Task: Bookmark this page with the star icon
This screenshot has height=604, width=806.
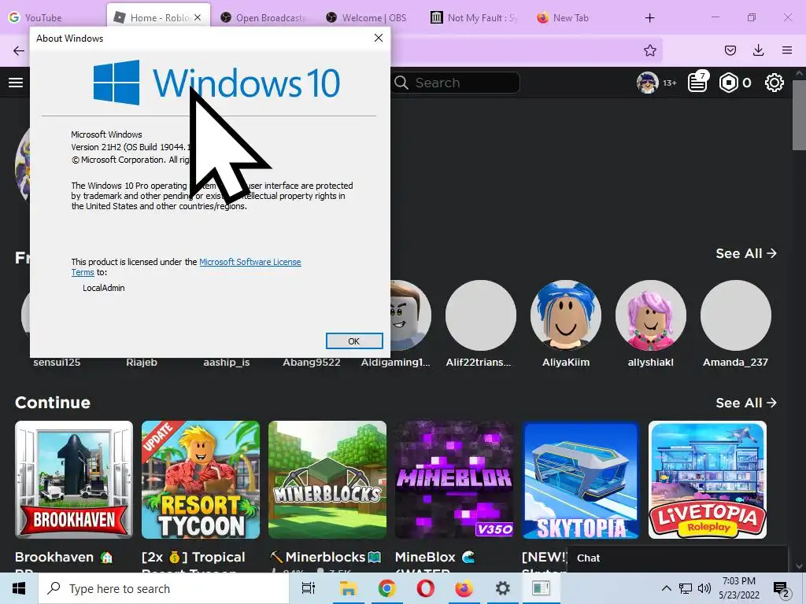Action: [649, 50]
